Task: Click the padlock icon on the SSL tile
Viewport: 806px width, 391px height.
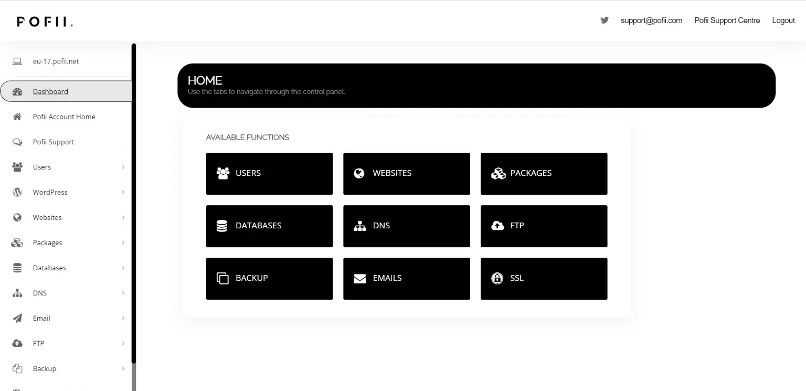Action: pos(497,278)
